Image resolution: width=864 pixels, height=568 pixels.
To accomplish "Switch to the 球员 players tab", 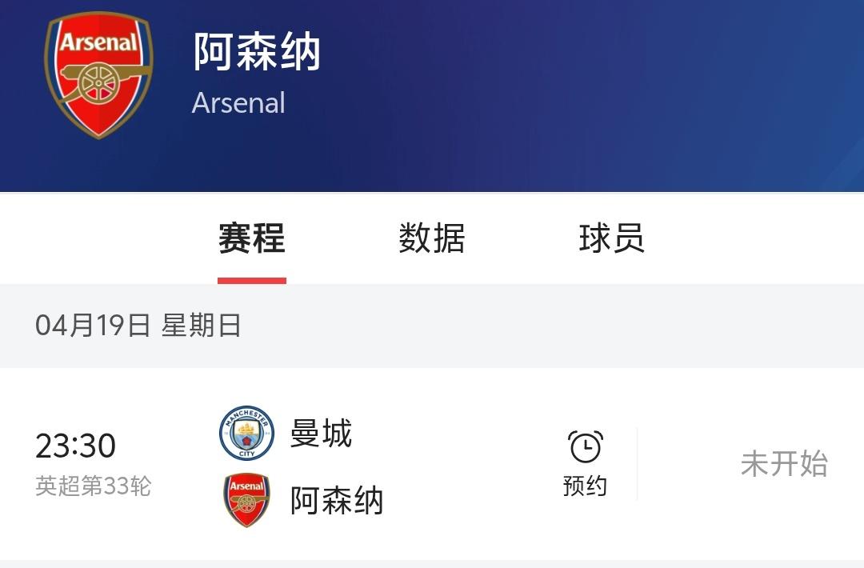I will pyautogui.click(x=611, y=238).
